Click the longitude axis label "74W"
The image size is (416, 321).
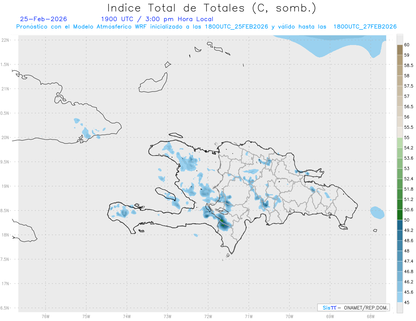click(127, 316)
